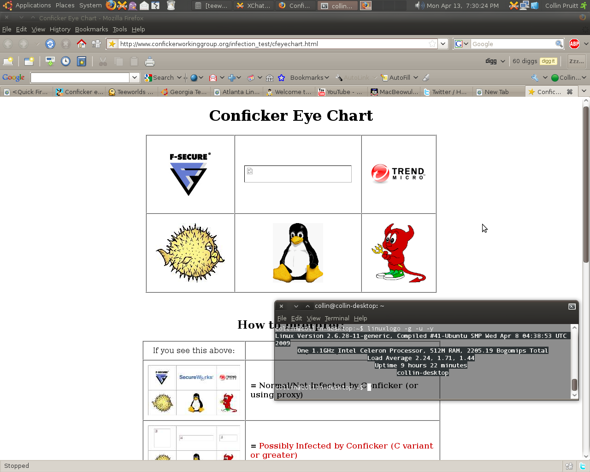Open the terminal window's Terminal menu
The width and height of the screenshot is (590, 472).
[x=337, y=318]
